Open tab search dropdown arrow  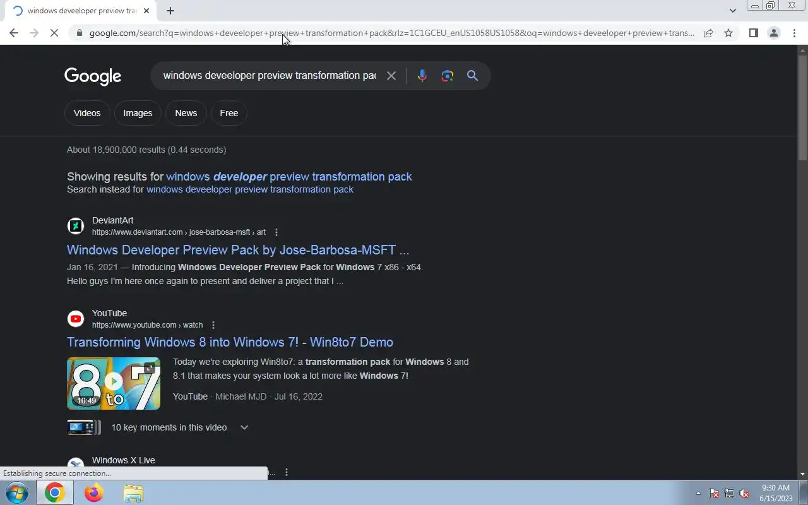[732, 11]
